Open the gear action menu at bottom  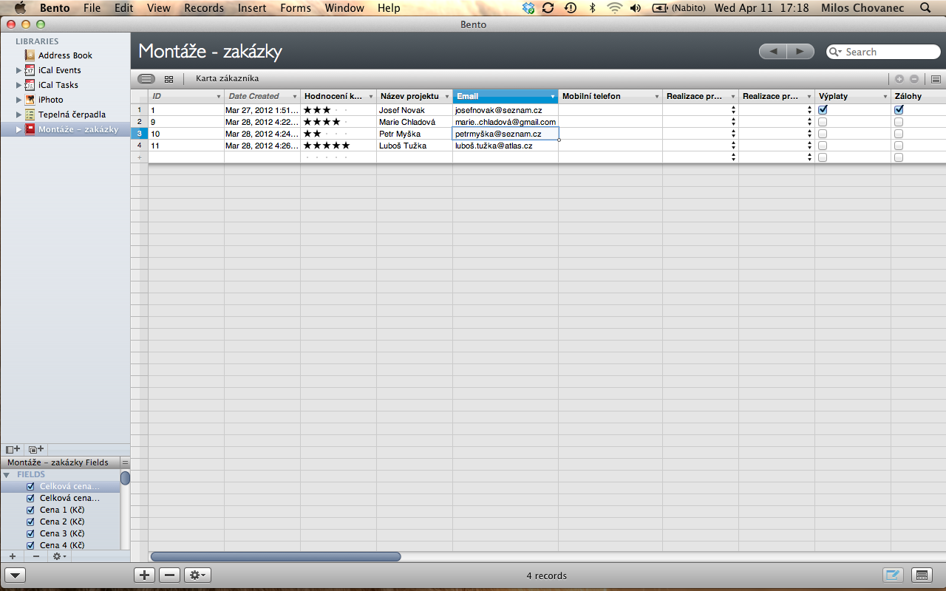pyautogui.click(x=197, y=575)
